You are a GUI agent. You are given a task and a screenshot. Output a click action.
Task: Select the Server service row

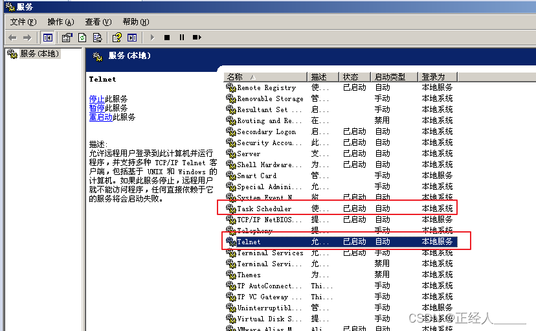point(341,154)
